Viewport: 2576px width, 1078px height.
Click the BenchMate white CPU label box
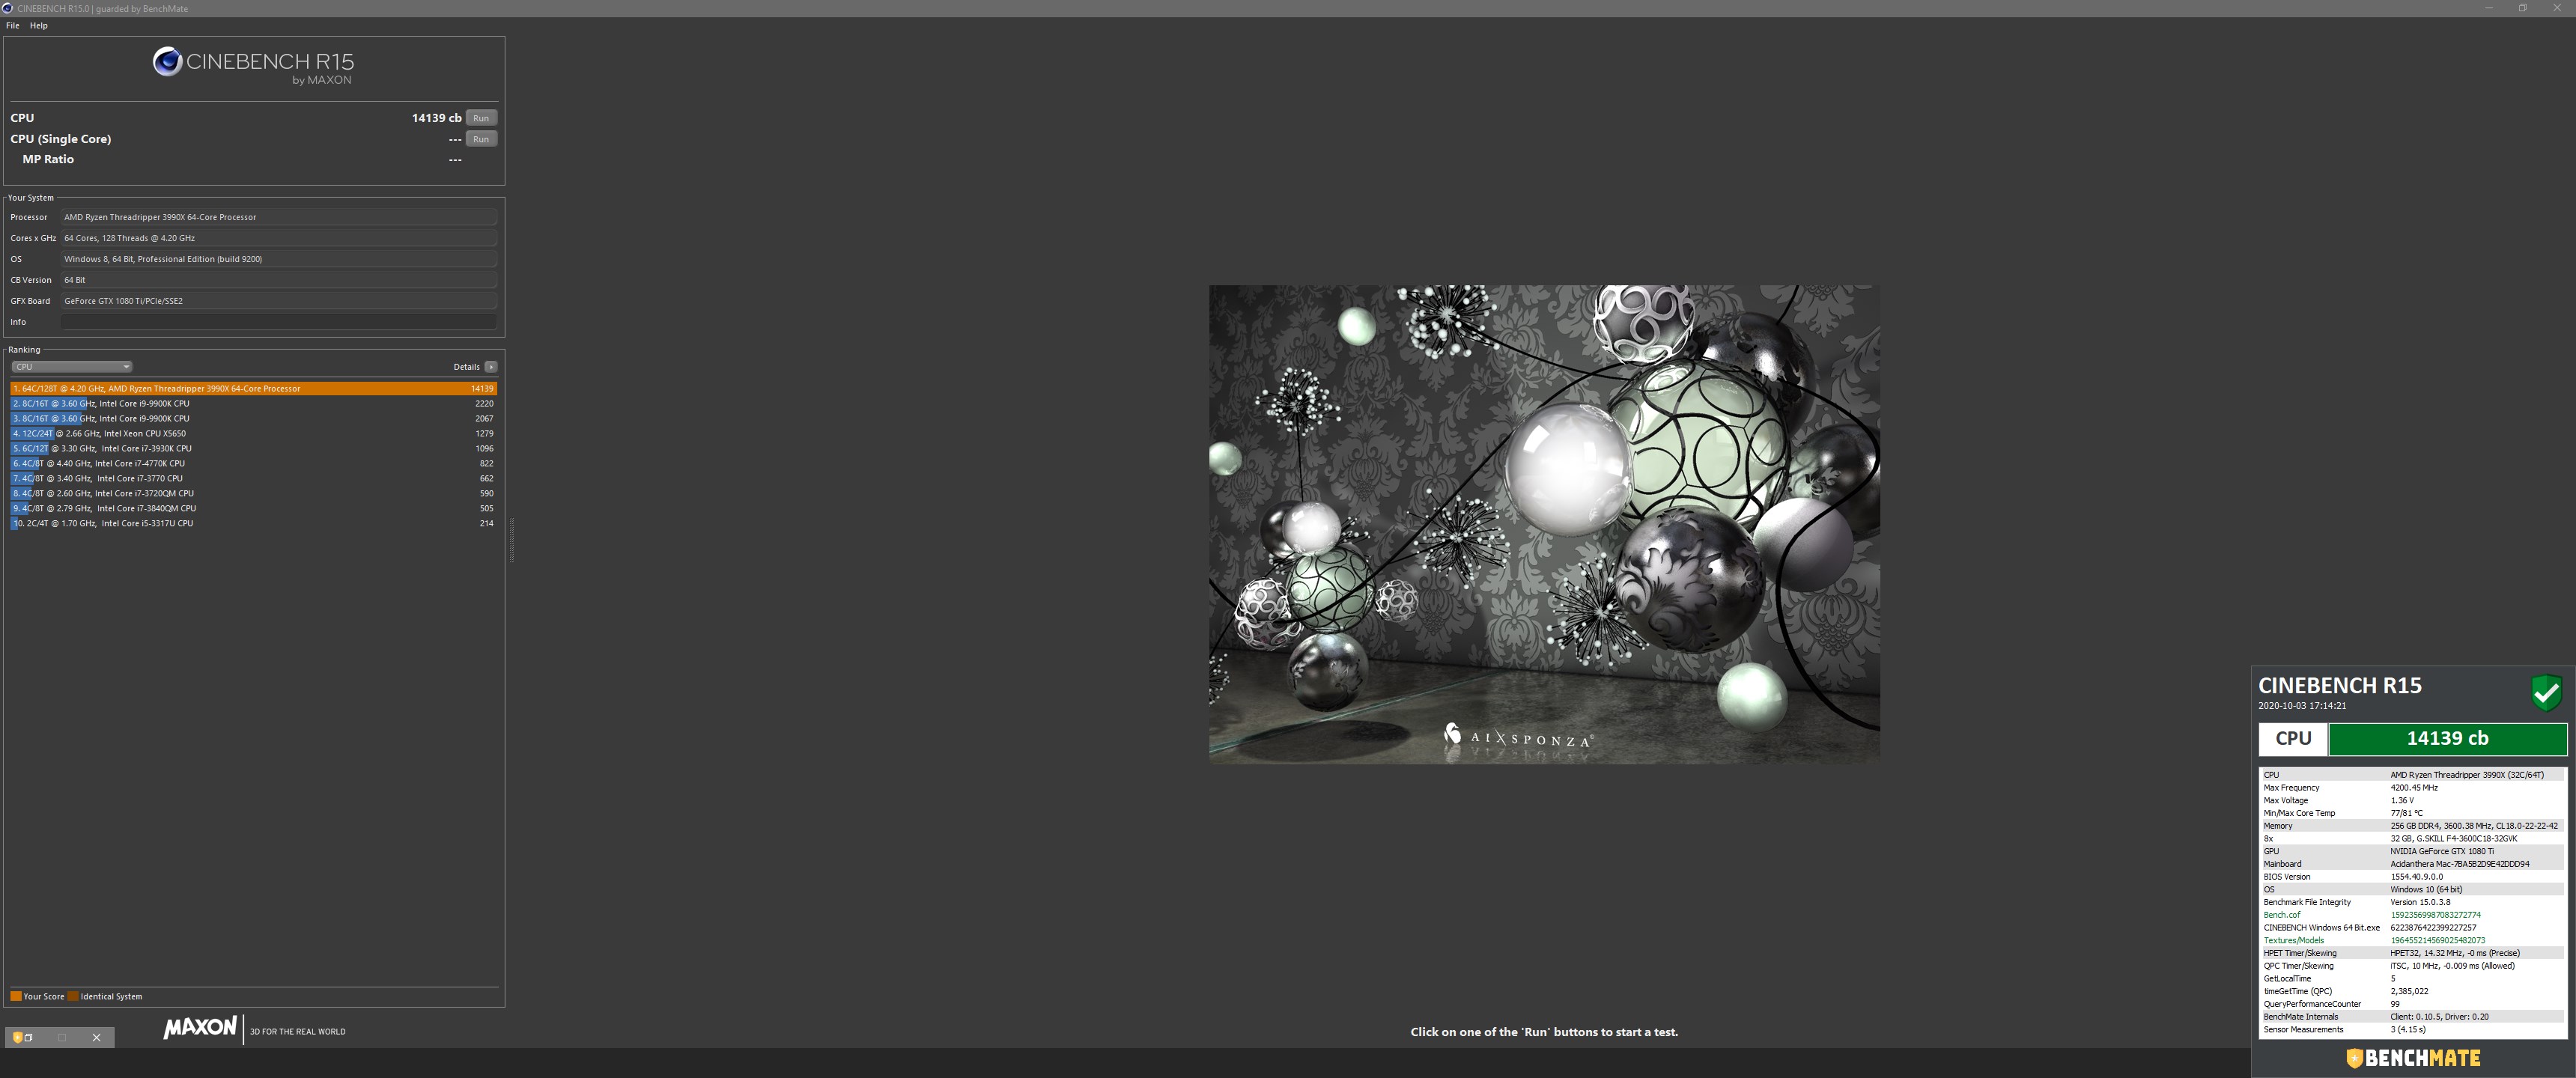pyautogui.click(x=2293, y=739)
